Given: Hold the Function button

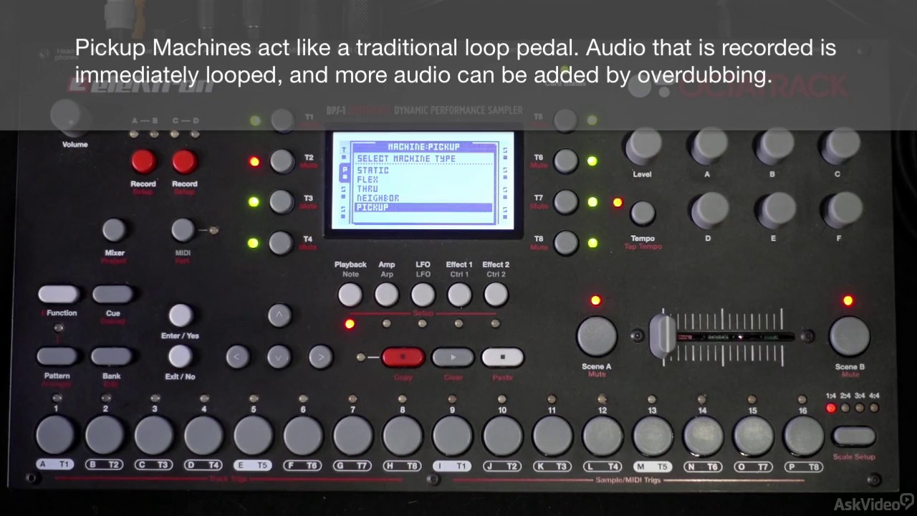Looking at the screenshot, I should coord(59,295).
